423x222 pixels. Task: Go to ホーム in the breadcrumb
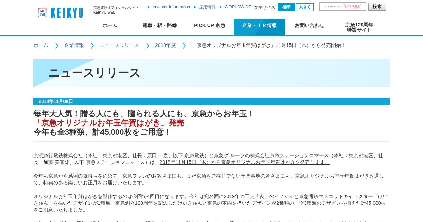[x=41, y=45]
